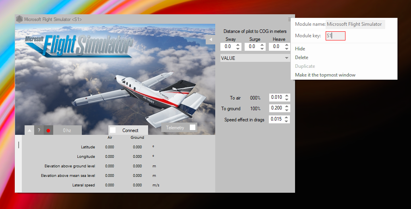
Task: Decrease the To ground value with down arrow
Action: (287, 110)
